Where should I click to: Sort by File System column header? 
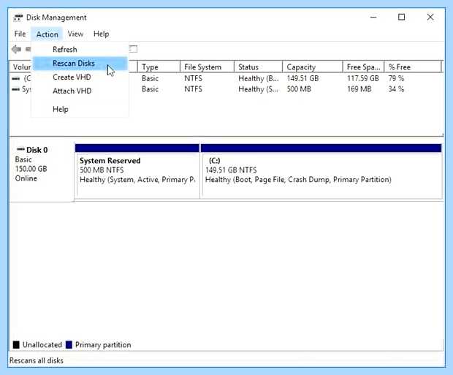[x=207, y=67]
